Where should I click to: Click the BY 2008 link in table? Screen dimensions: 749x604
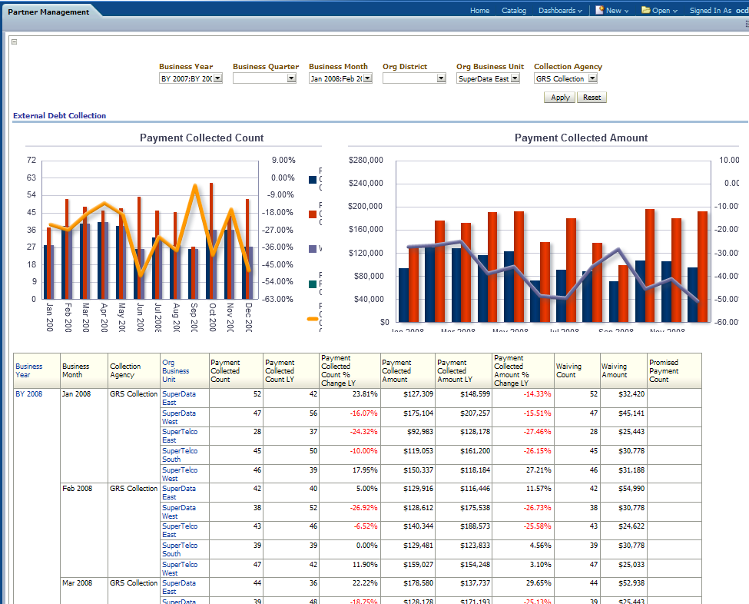(x=29, y=393)
